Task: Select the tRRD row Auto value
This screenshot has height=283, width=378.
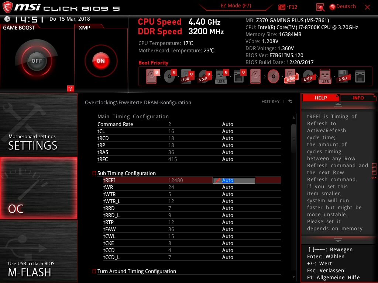Action: pyautogui.click(x=227, y=208)
